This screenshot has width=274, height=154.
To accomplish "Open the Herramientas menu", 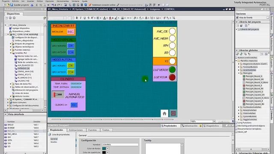I will pos(63,1).
